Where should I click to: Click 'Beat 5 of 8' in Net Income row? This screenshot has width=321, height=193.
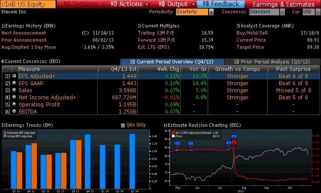click(293, 98)
